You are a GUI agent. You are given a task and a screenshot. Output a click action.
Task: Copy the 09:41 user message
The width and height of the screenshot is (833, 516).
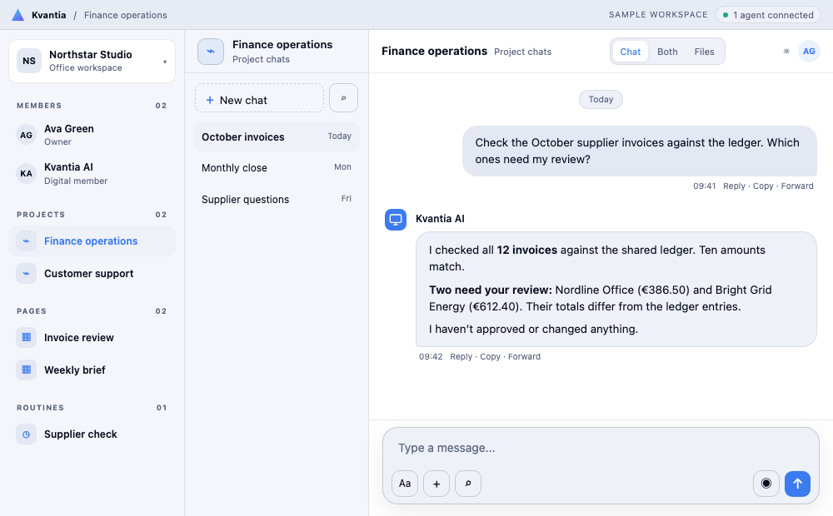(763, 186)
